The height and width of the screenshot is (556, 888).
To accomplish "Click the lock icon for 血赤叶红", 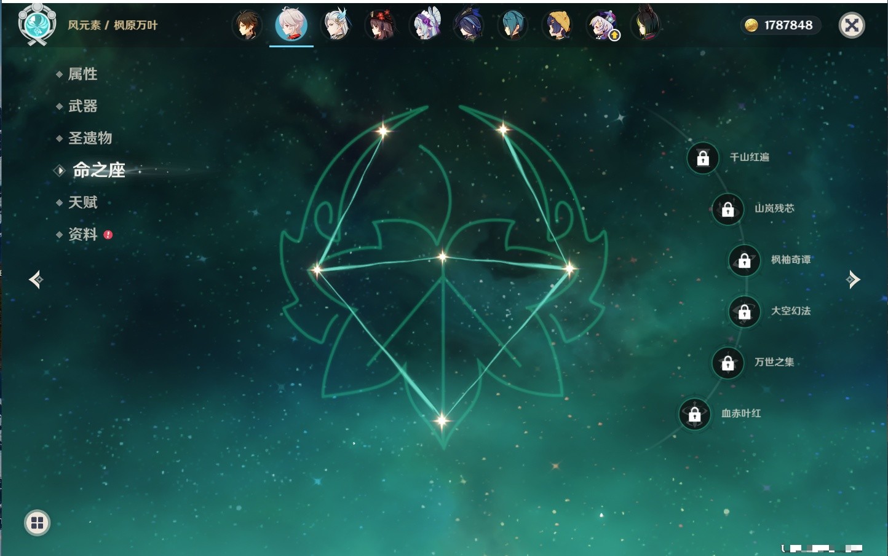I will (x=695, y=414).
